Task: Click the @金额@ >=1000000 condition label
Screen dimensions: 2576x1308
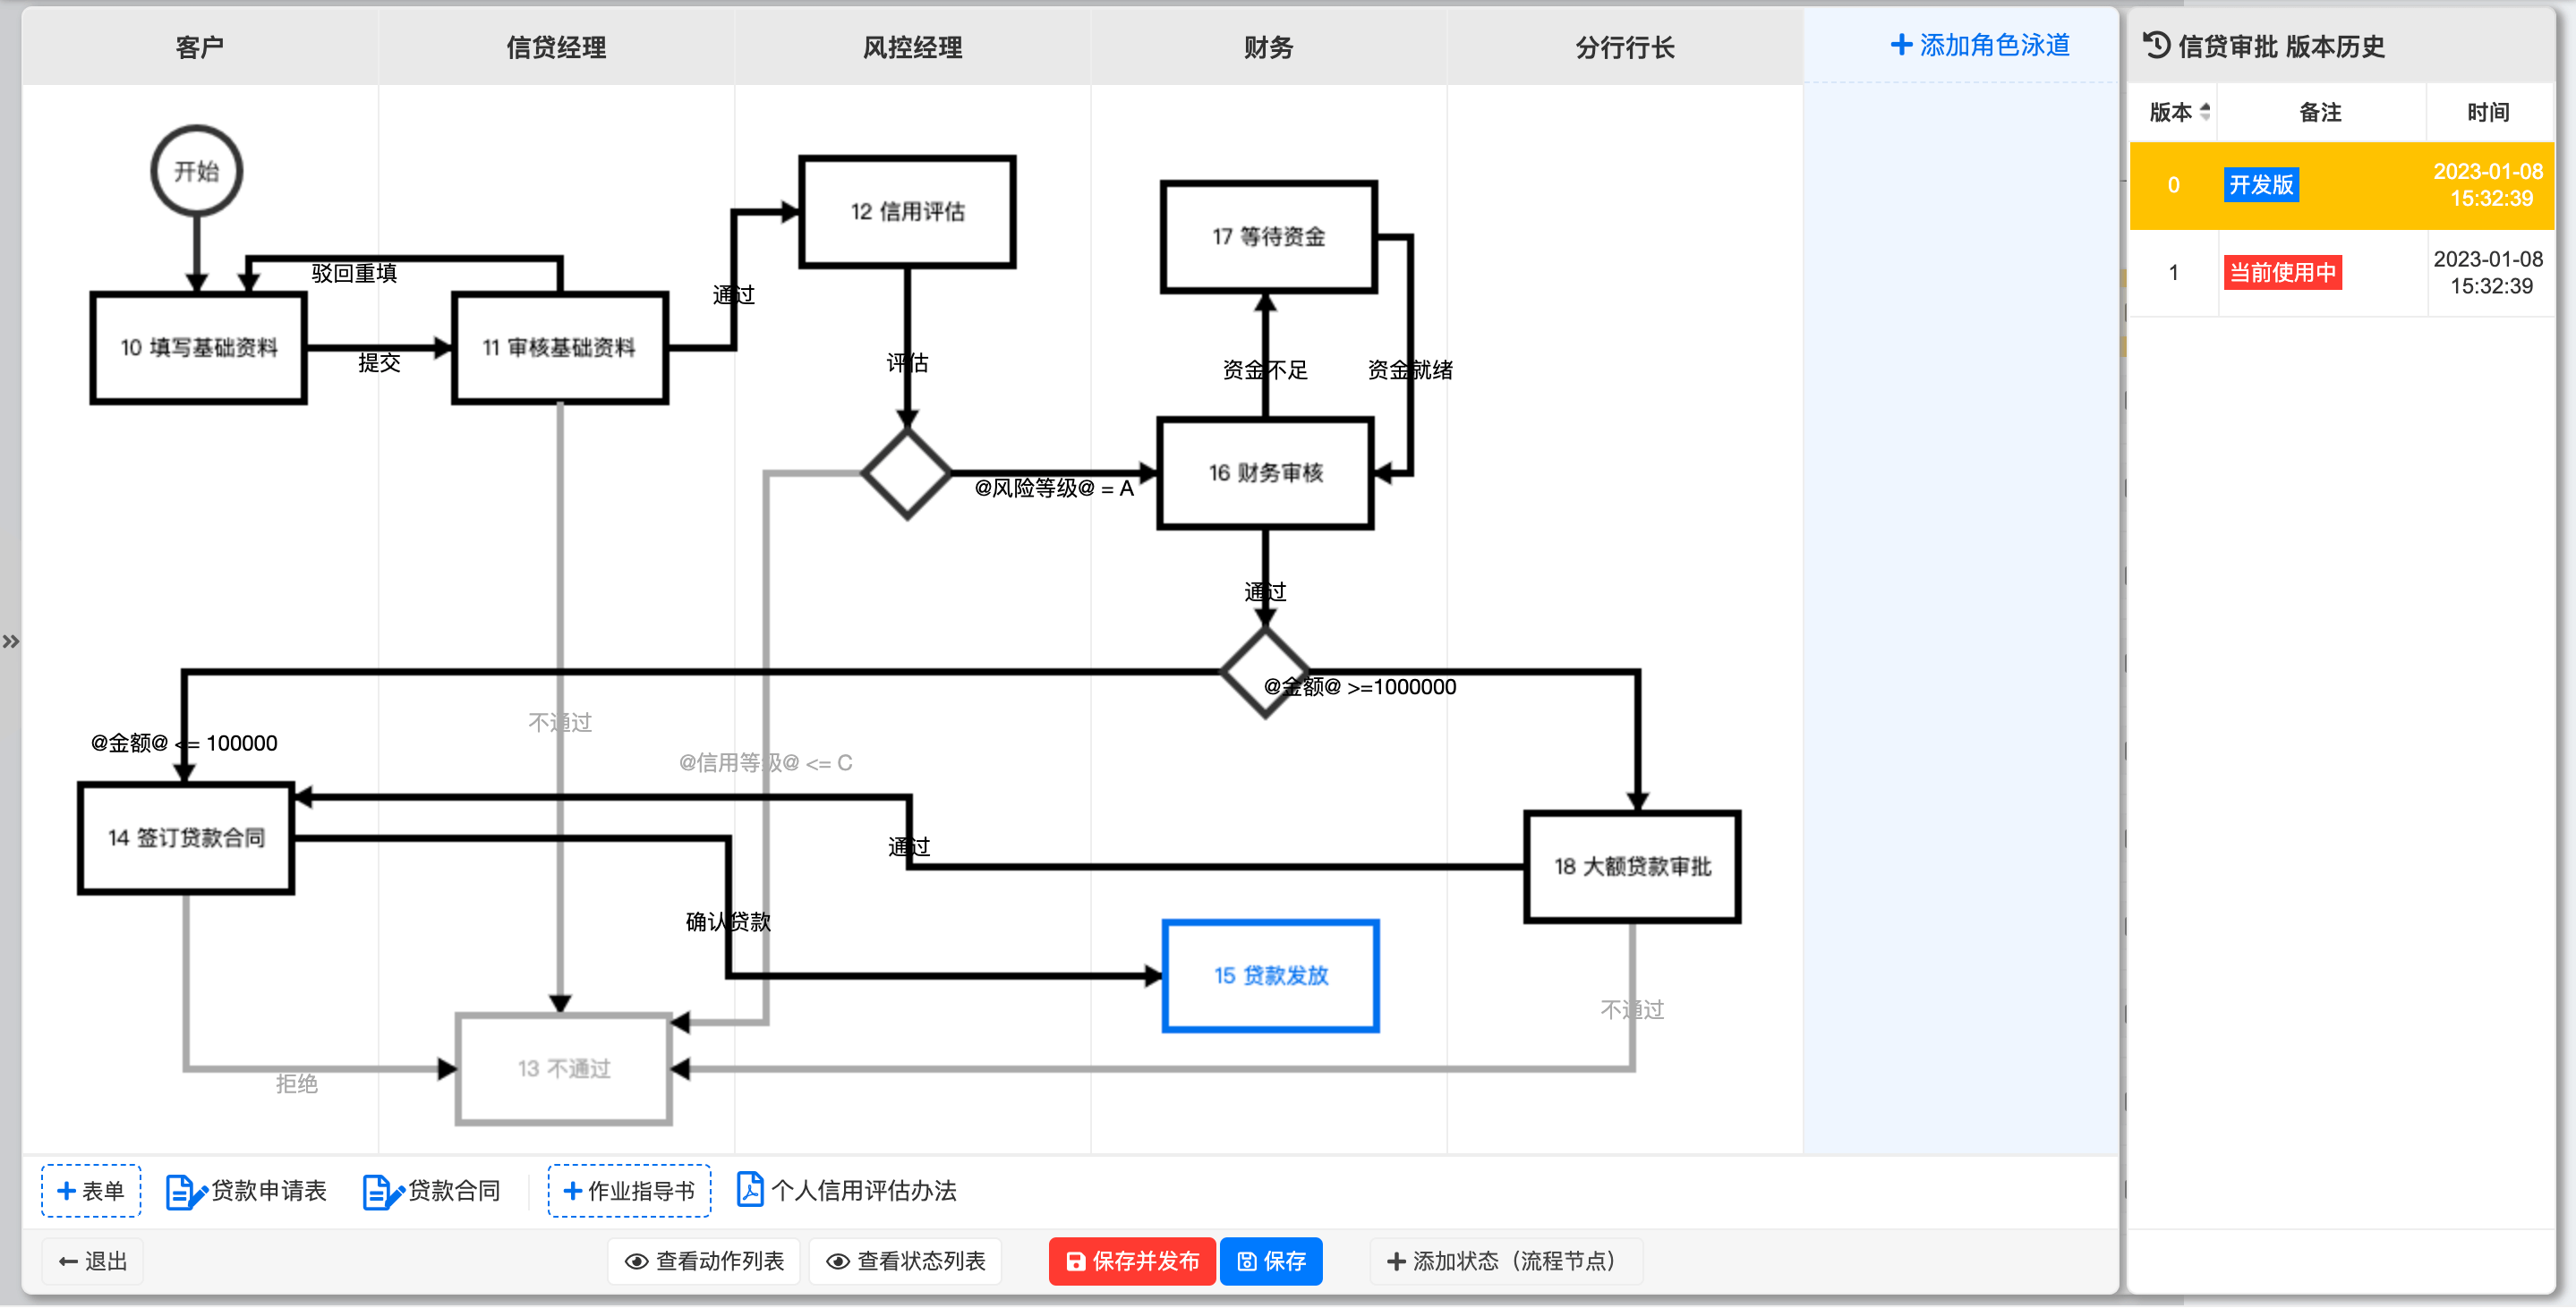Action: [1360, 687]
